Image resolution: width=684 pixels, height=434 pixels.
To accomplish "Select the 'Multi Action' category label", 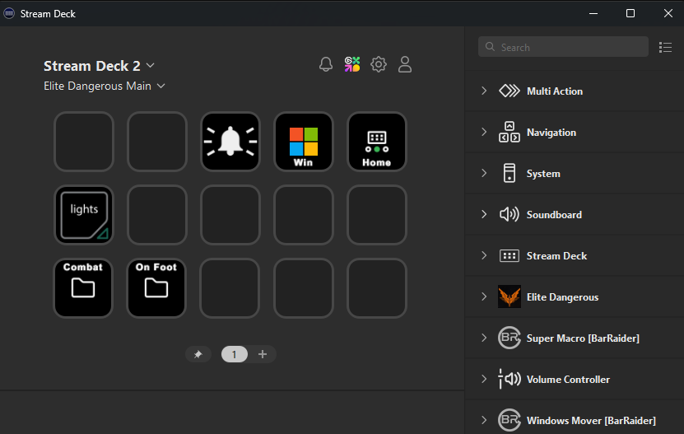I will [x=555, y=91].
